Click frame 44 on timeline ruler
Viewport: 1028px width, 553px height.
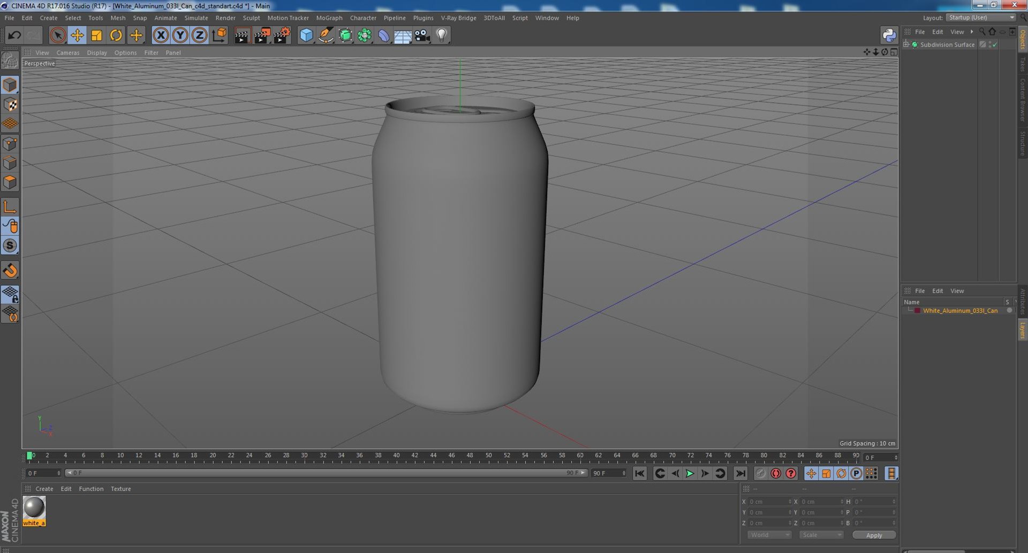433,456
